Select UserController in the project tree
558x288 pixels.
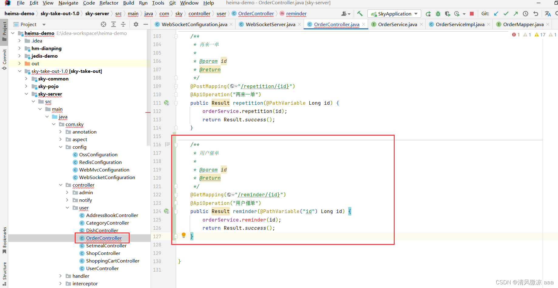pyautogui.click(x=102, y=268)
